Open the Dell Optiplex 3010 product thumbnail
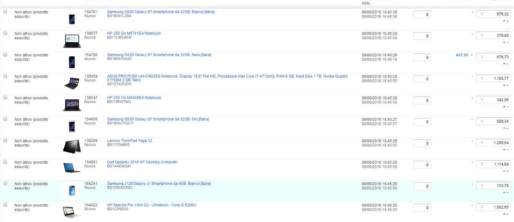The image size is (514, 222). 72,168
